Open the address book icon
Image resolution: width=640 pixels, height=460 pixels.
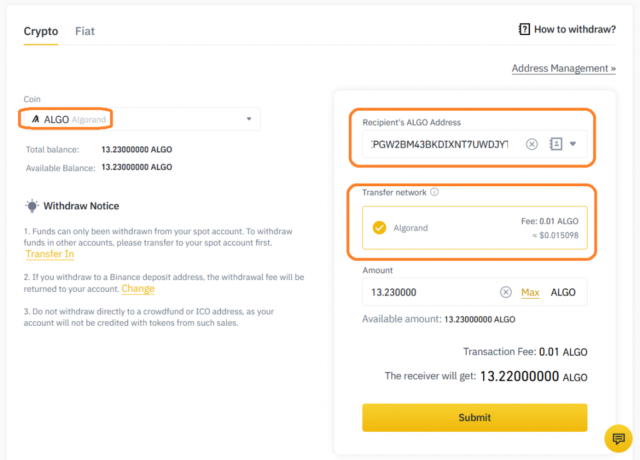[556, 144]
